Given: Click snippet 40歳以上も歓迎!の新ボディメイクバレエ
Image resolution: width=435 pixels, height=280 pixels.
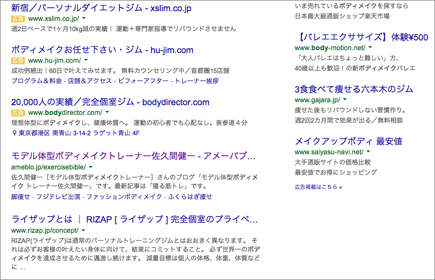Looking at the screenshot, I should 355,68.
